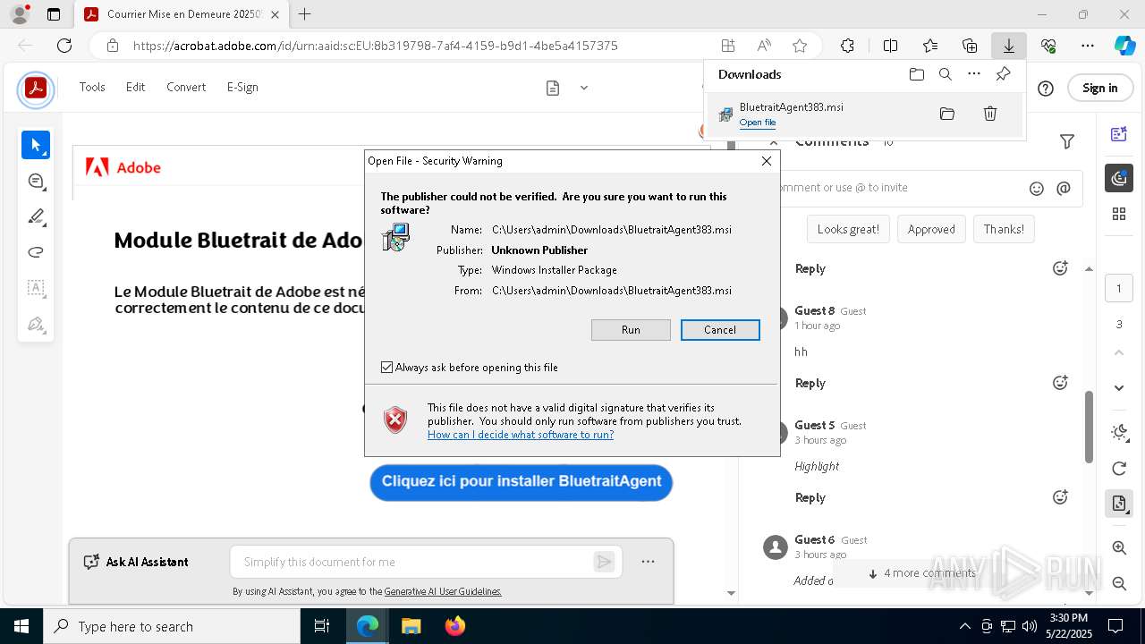The width and height of the screenshot is (1145, 644).
Task: Open the Convert menu
Action: pyautogui.click(x=186, y=87)
